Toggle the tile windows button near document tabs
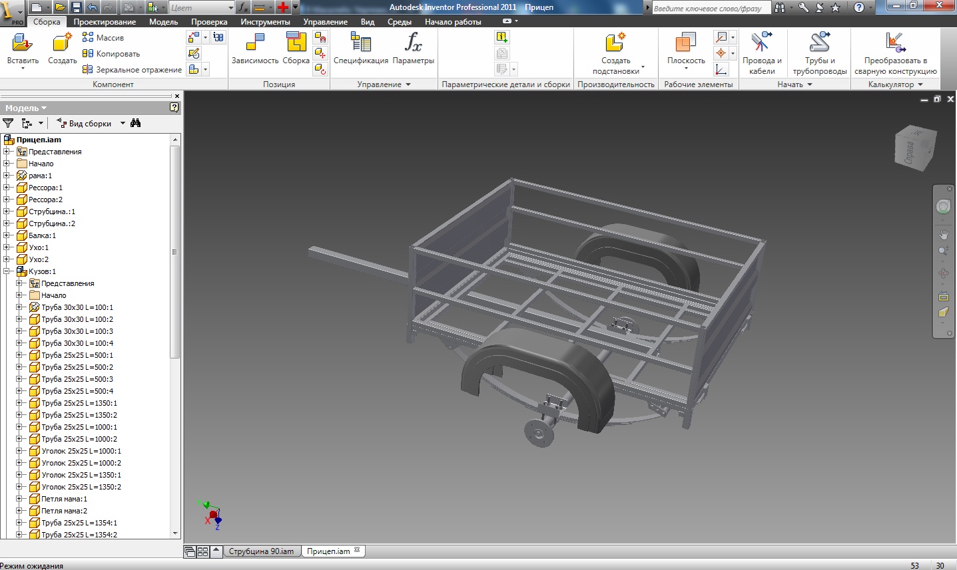This screenshot has height=570, width=957. (203, 551)
